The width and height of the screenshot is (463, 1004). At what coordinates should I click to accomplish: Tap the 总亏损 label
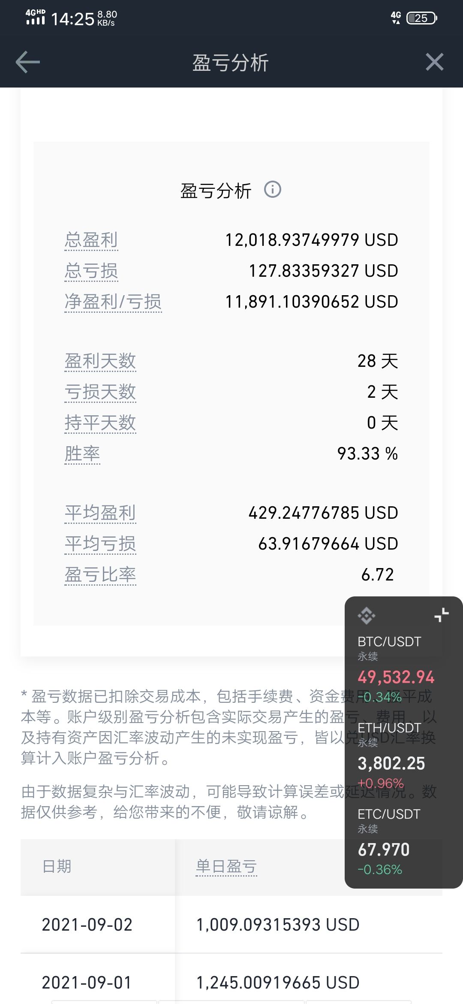(x=91, y=271)
